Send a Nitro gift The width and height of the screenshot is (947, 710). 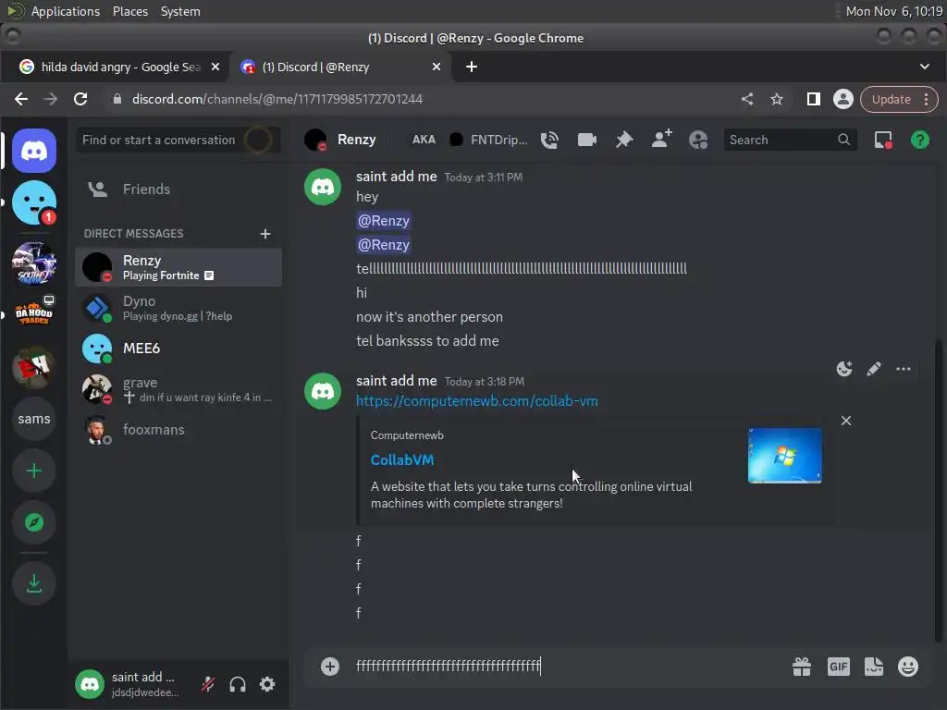pos(802,667)
